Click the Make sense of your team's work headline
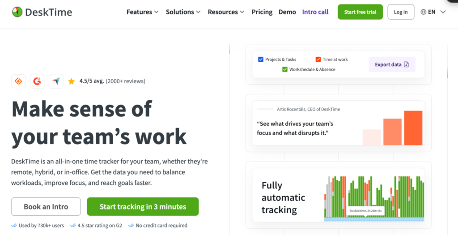 [x=99, y=123]
